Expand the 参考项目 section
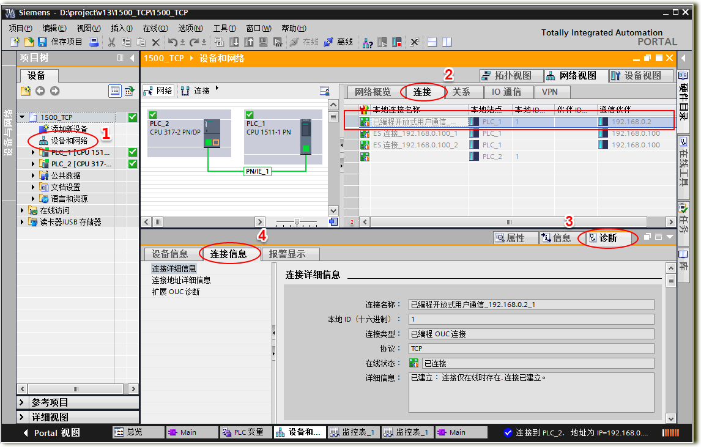Viewport: 701px width, 447px height. (22, 403)
